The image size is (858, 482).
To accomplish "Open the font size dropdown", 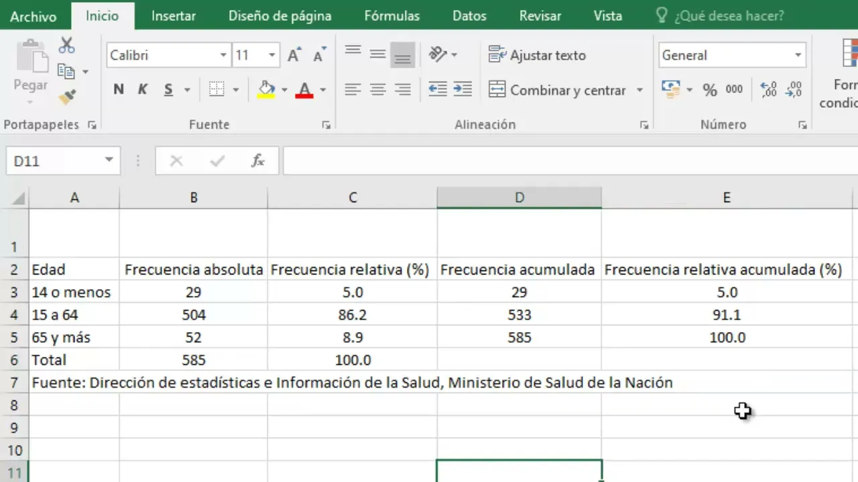I will (x=272, y=56).
